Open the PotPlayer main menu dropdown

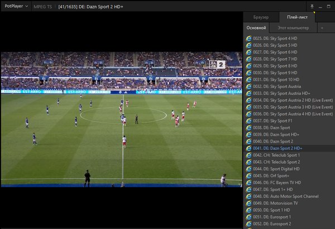(x=16, y=6)
